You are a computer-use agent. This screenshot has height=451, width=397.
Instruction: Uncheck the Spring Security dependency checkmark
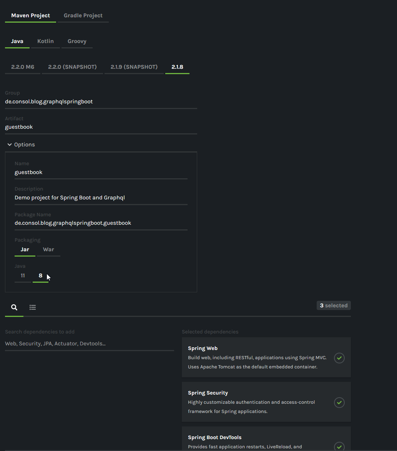[339, 403]
